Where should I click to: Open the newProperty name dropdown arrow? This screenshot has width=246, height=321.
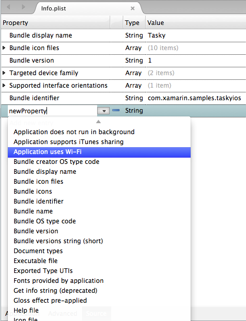(103, 111)
